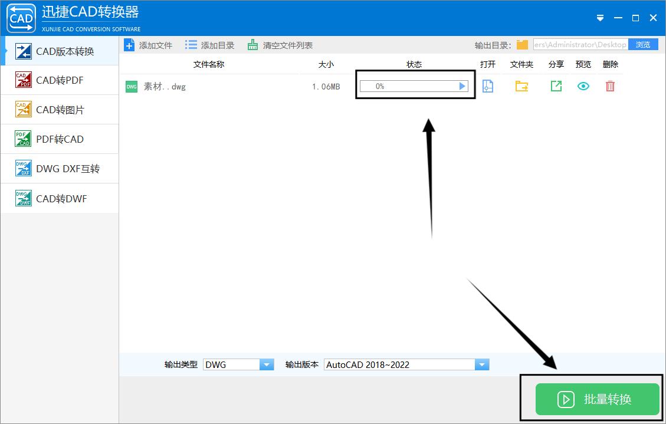
Task: Click the 添加文件 plus icon
Action: coord(129,45)
